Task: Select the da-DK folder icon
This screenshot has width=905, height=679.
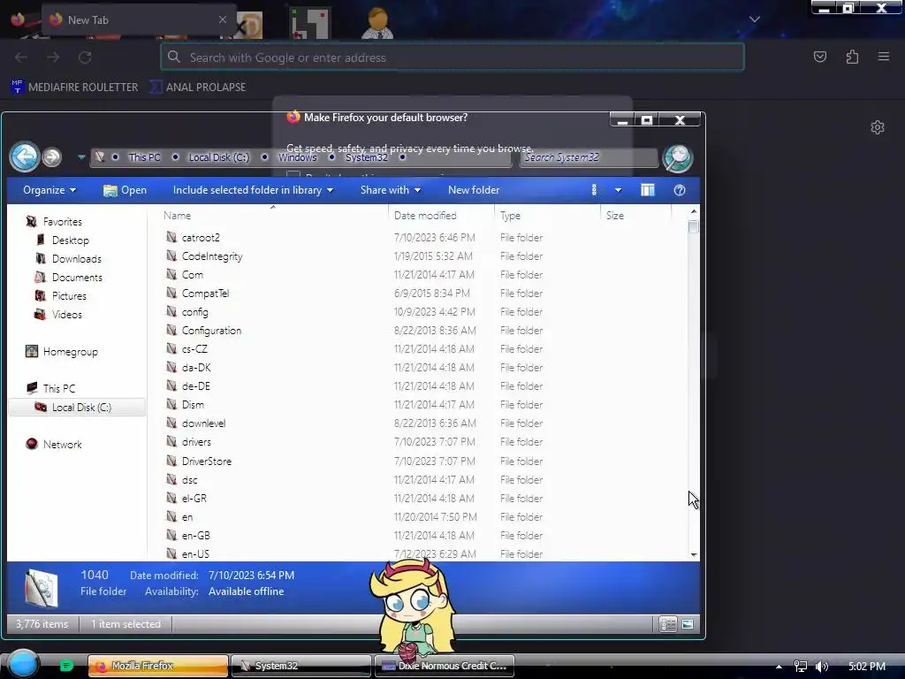Action: (x=171, y=367)
